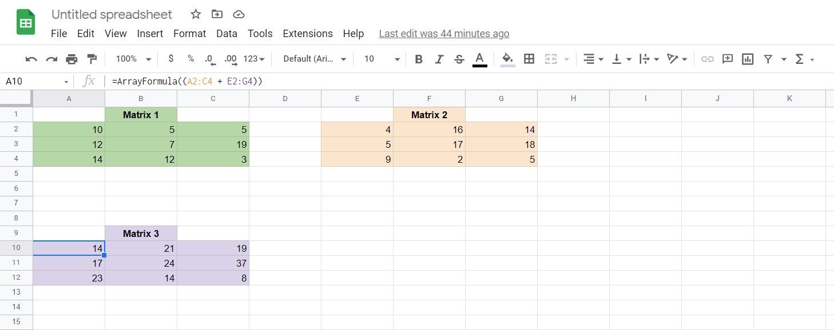Click the Strikethrough formatting icon
This screenshot has height=330, width=834.
point(459,59)
